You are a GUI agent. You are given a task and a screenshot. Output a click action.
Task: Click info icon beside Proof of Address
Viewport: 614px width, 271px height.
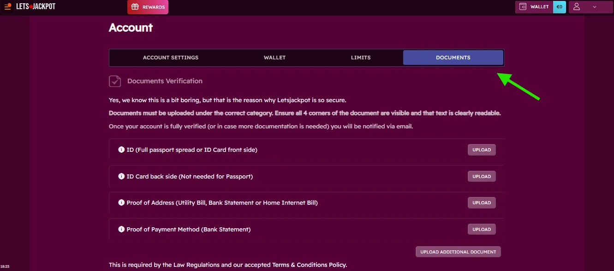[121, 202]
